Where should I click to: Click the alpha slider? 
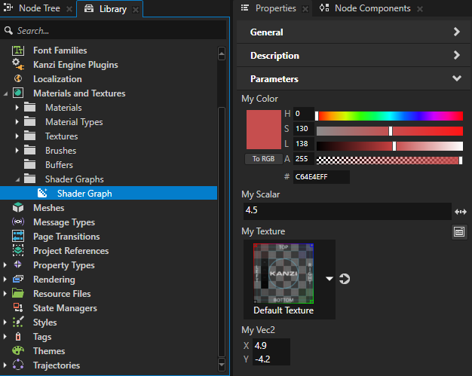pos(390,160)
